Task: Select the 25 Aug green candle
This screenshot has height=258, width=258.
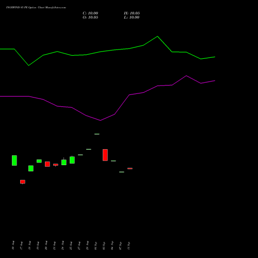Action: tap(72, 160)
